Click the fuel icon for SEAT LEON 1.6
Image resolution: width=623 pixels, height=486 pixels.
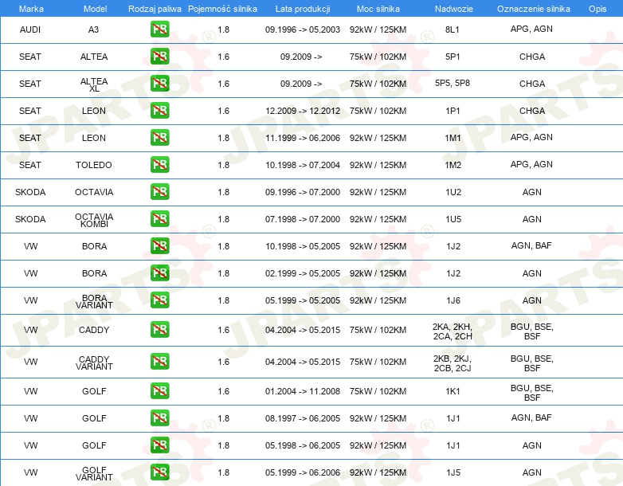(x=159, y=111)
